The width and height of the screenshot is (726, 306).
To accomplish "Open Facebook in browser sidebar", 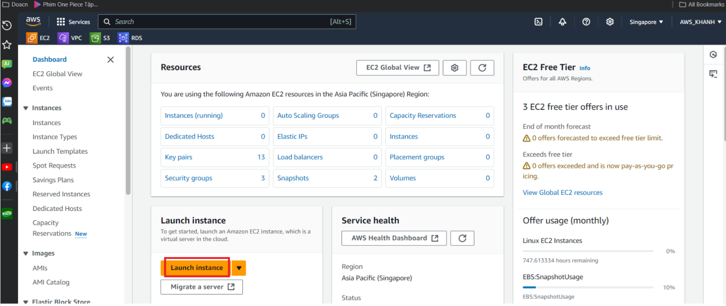I will coord(7,186).
